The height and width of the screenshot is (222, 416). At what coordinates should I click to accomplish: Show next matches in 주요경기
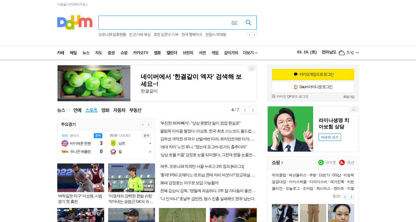coord(149,124)
